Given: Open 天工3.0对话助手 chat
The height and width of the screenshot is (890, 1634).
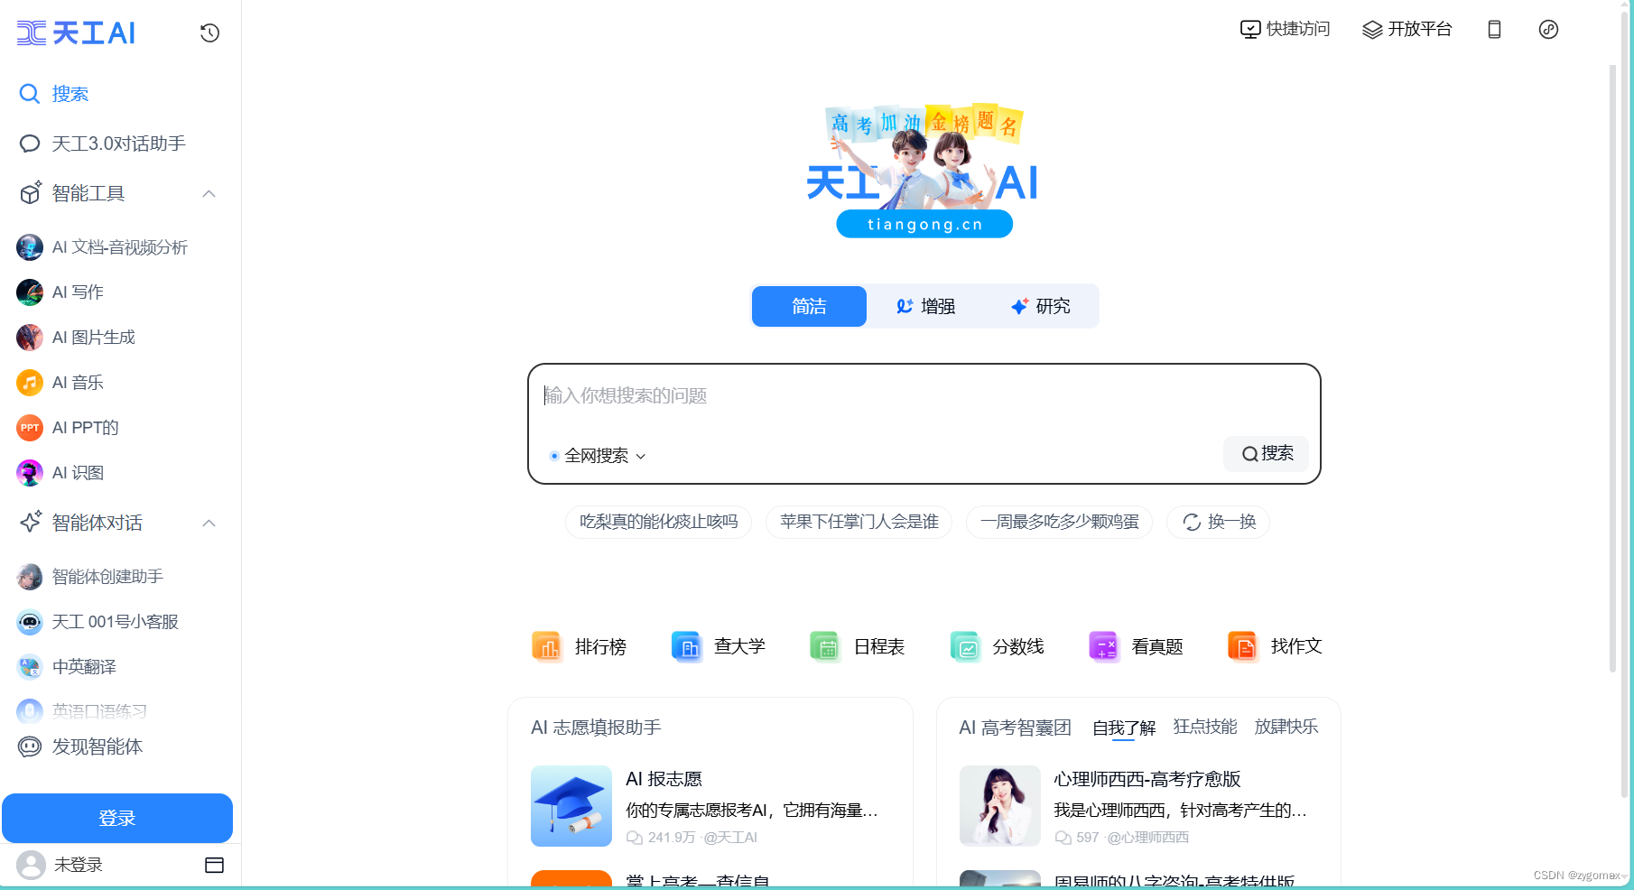Looking at the screenshot, I should pos(103,144).
